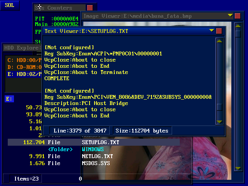This screenshot has height=186, width=248.
Task: Click the <Folder> type label
Action: pyautogui.click(x=60, y=149)
